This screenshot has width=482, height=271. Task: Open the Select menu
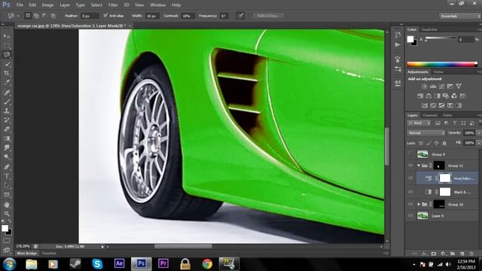pyautogui.click(x=96, y=5)
